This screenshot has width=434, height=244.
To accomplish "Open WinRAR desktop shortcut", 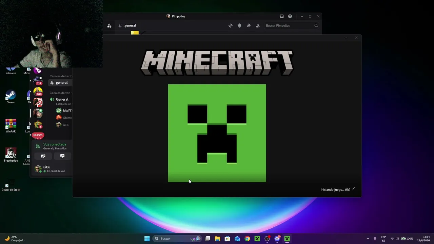I will [x=11, y=126].
